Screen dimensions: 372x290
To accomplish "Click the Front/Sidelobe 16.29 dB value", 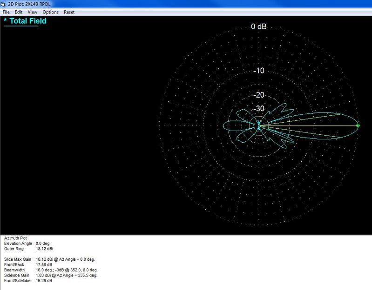I will point(44,281).
